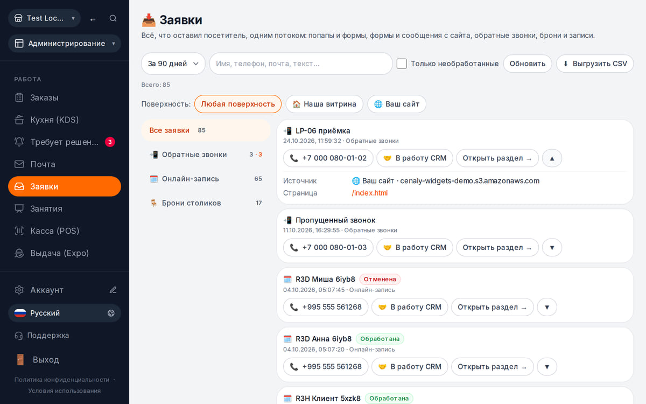
Task: Open the Русский language selector
Action: coord(65,313)
